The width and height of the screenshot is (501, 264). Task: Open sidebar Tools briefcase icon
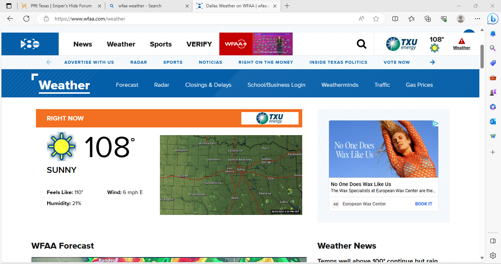[x=493, y=78]
